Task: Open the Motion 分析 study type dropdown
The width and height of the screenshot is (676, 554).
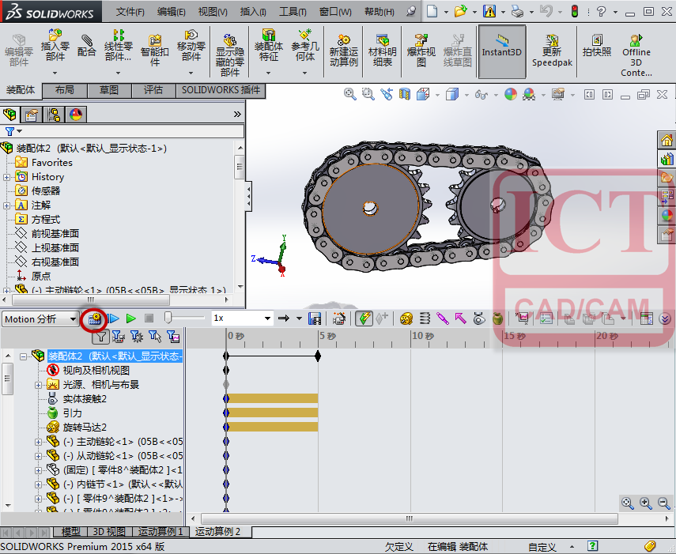Action: [x=73, y=319]
